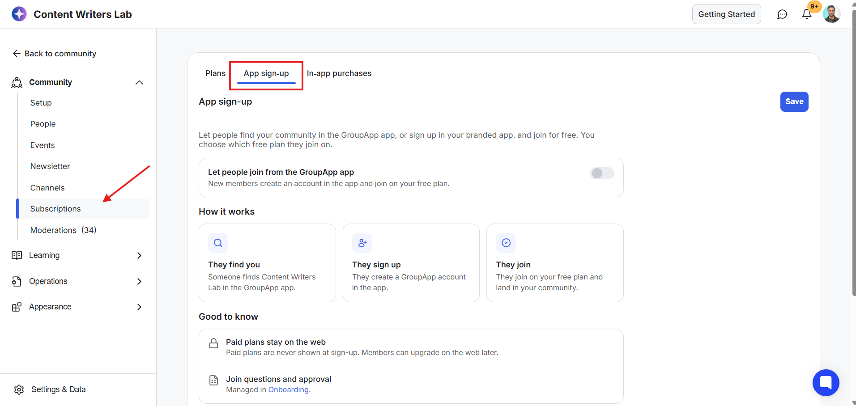856x406 pixels.
Task: Expand the Operations section chevron
Action: 139,281
